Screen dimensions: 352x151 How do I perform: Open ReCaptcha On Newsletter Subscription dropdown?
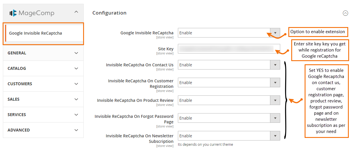229,136
